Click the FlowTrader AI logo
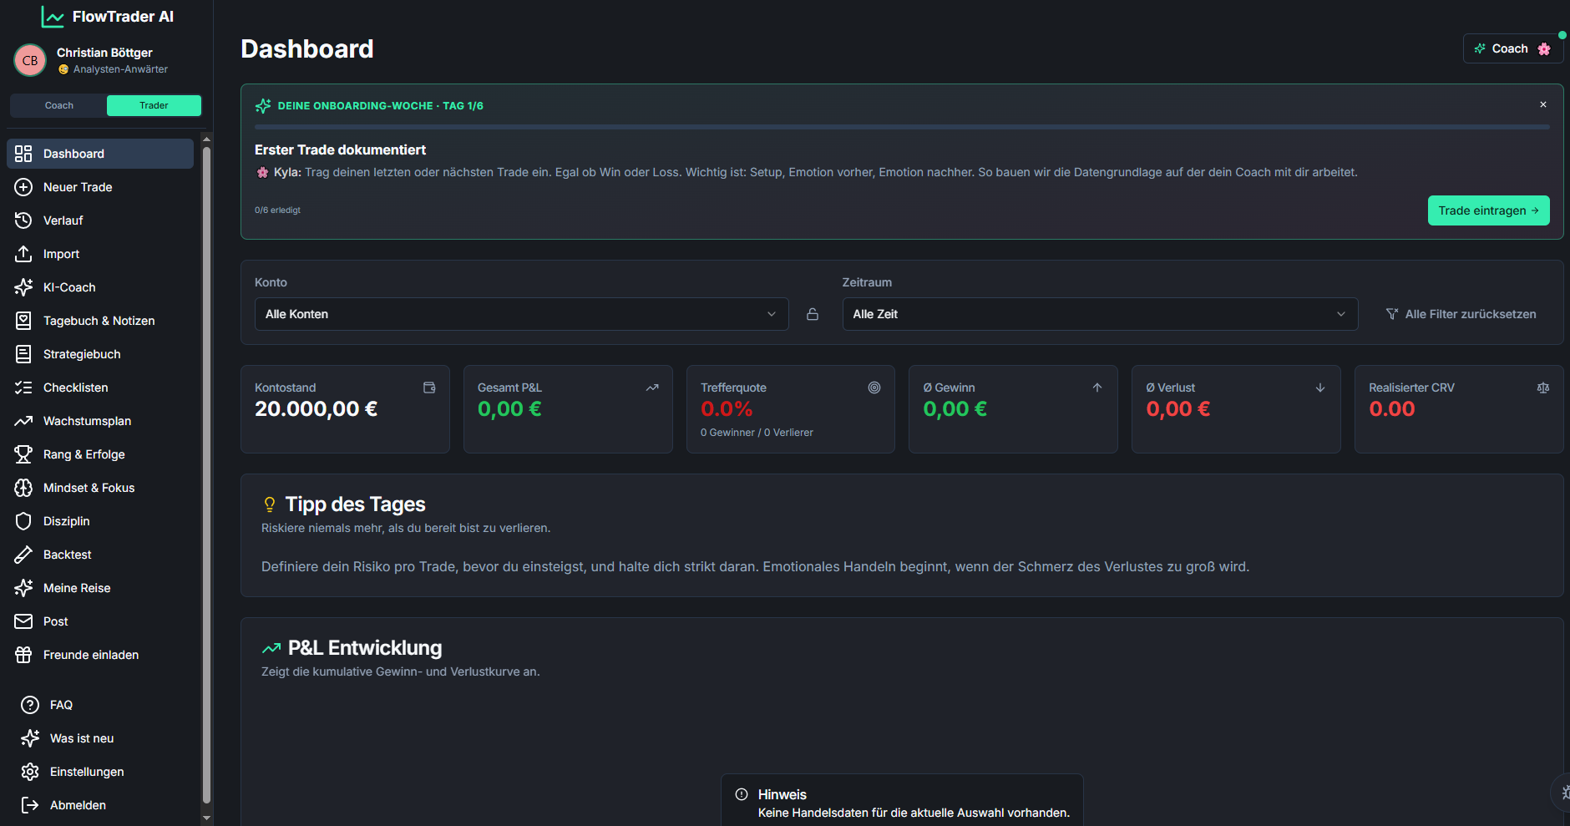The height and width of the screenshot is (826, 1570). (x=107, y=17)
